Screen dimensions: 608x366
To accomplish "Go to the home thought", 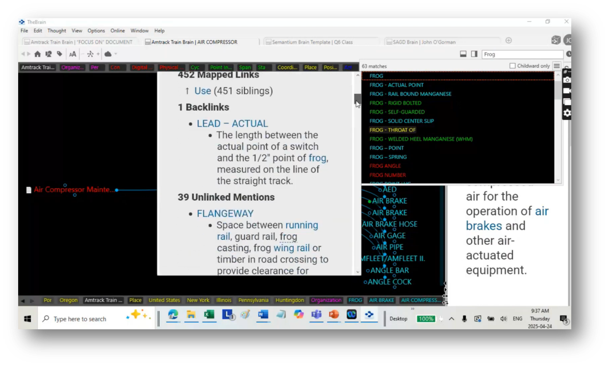I will point(38,54).
